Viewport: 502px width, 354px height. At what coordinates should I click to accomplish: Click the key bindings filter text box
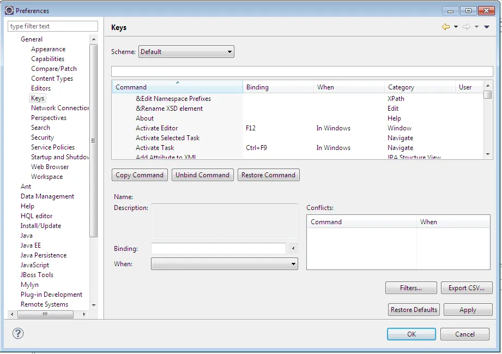click(302, 71)
